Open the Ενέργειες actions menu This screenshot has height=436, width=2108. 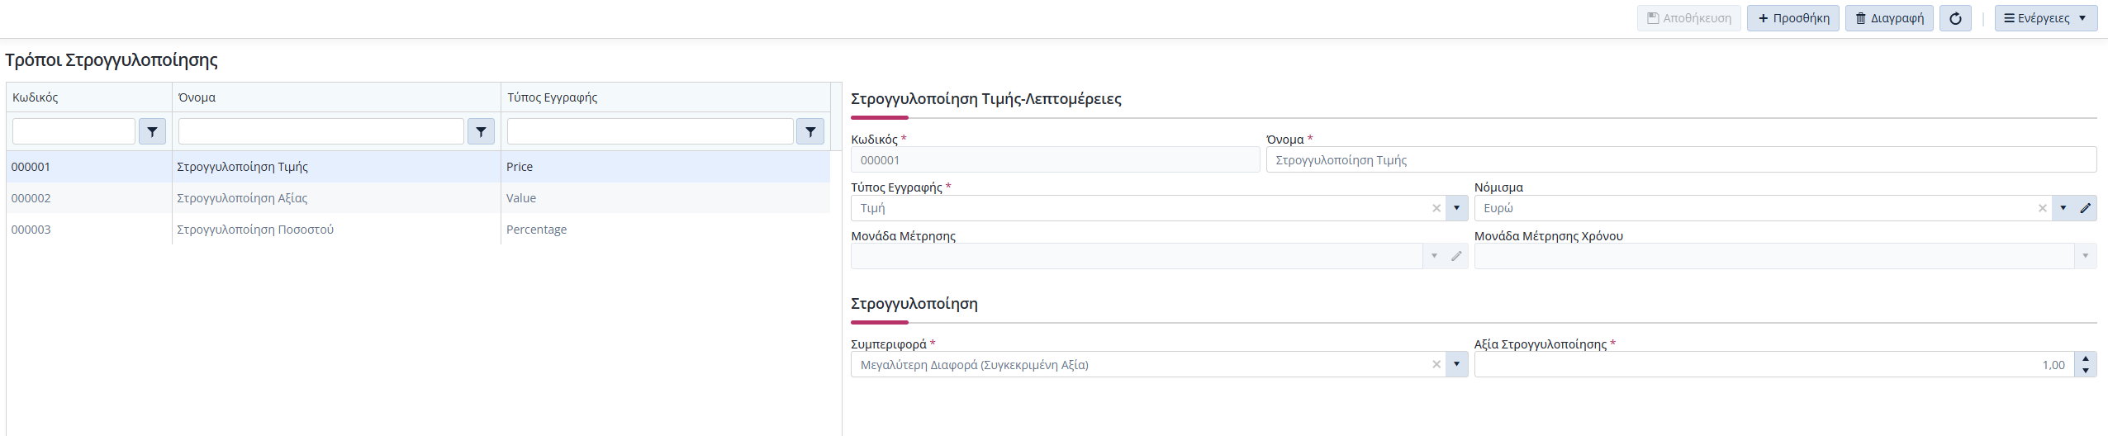(2046, 18)
